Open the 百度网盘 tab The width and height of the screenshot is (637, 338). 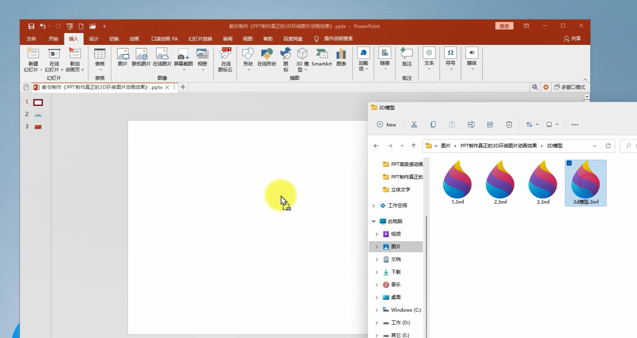[x=293, y=39]
